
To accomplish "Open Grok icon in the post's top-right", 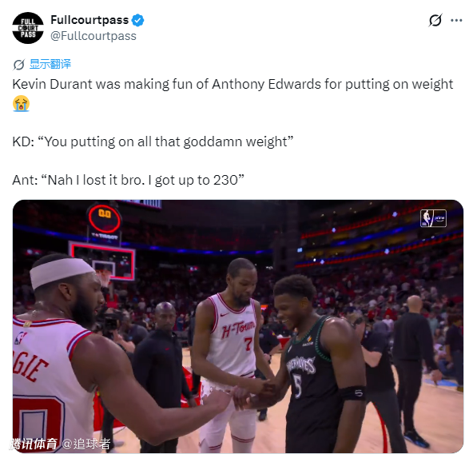I will 435,20.
